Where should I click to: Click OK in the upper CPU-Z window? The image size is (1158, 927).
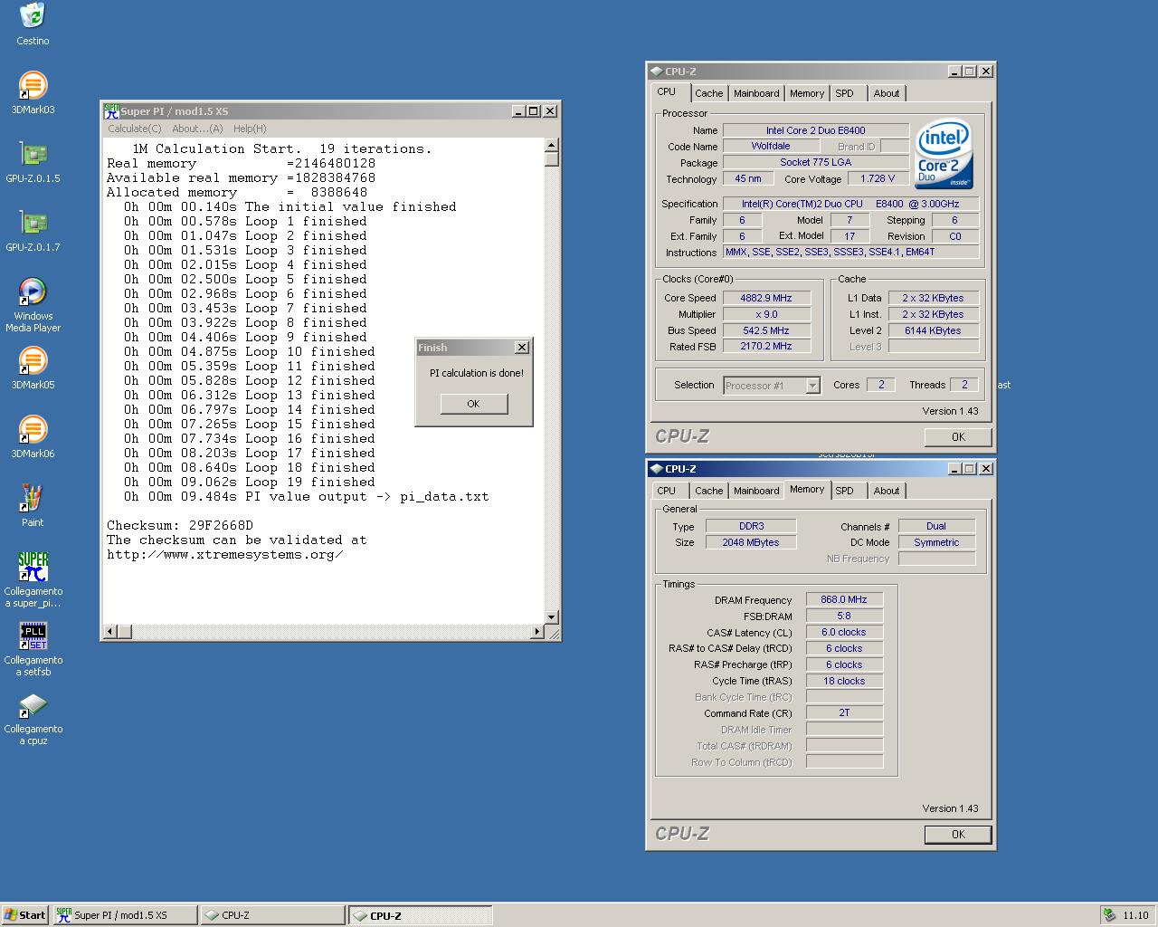tap(958, 437)
